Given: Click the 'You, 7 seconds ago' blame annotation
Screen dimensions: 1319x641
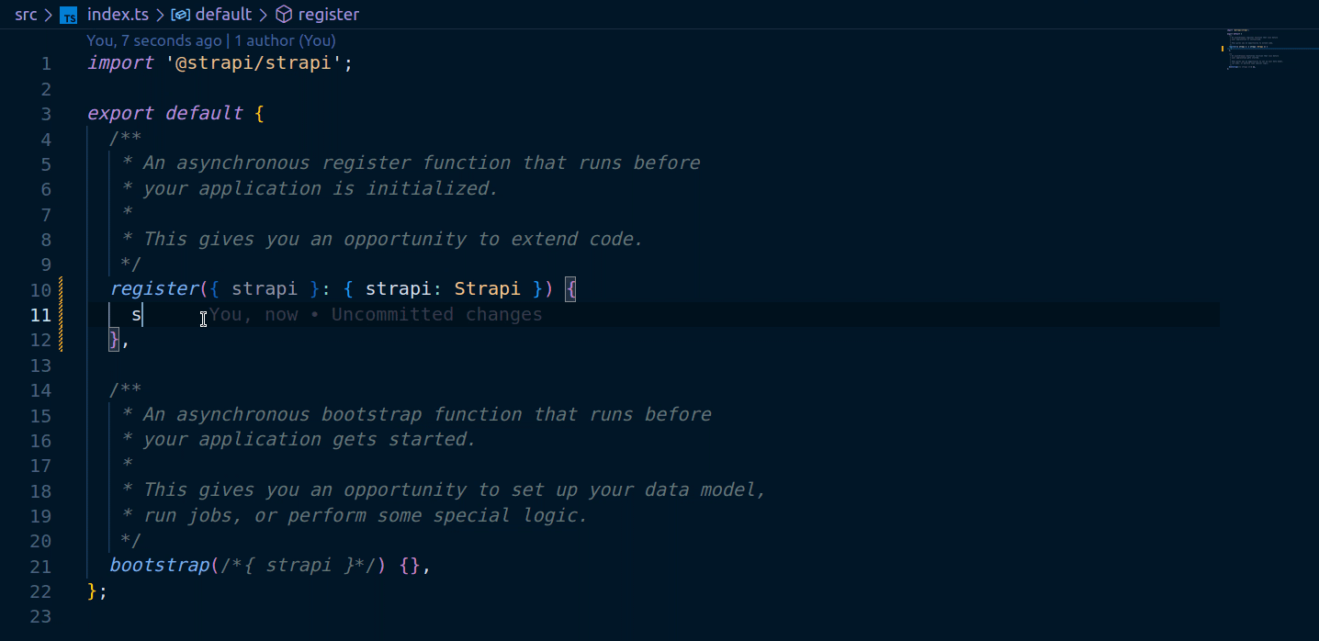Looking at the screenshot, I should (152, 40).
